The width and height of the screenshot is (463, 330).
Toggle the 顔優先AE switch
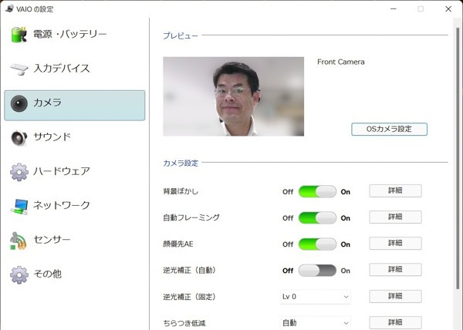pos(317,244)
